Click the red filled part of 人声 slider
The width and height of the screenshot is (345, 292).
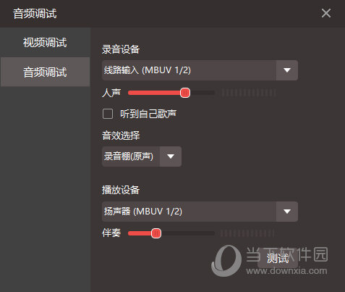point(154,93)
